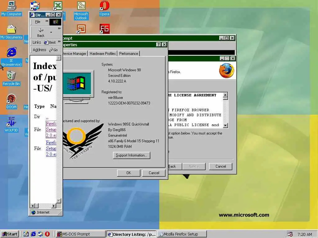The height and width of the screenshot is (238, 318).
Task: Open the Back history dropdown arrow in IE
Action: point(51,32)
